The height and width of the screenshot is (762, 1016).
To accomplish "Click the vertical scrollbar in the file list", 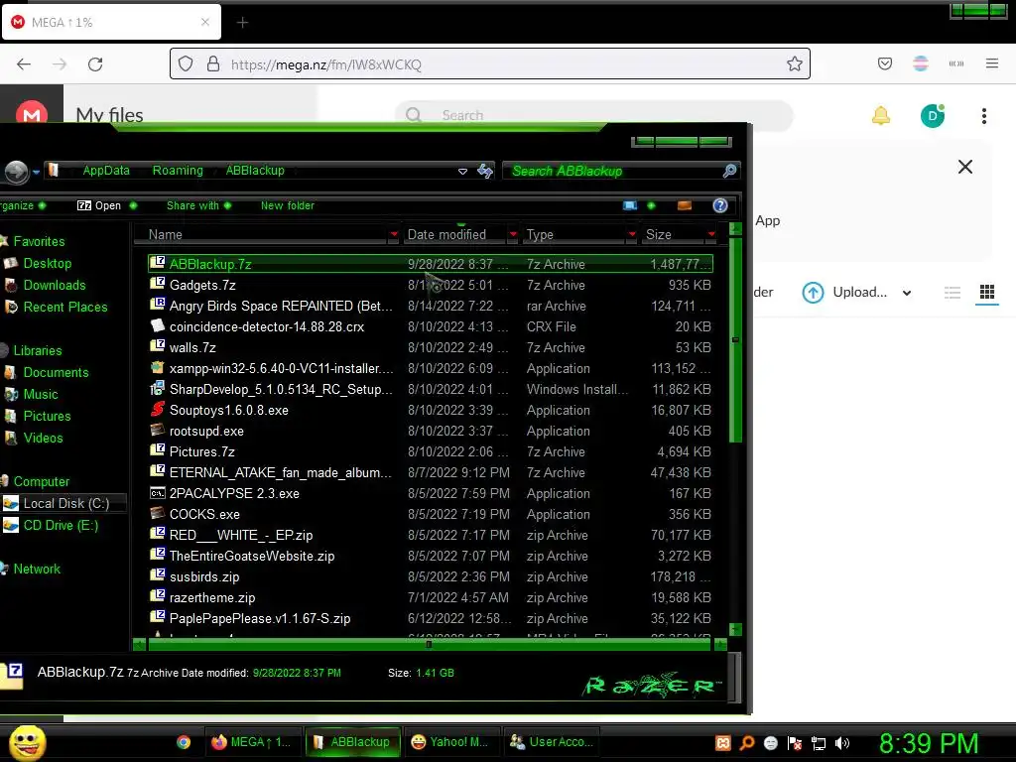I will [x=735, y=339].
